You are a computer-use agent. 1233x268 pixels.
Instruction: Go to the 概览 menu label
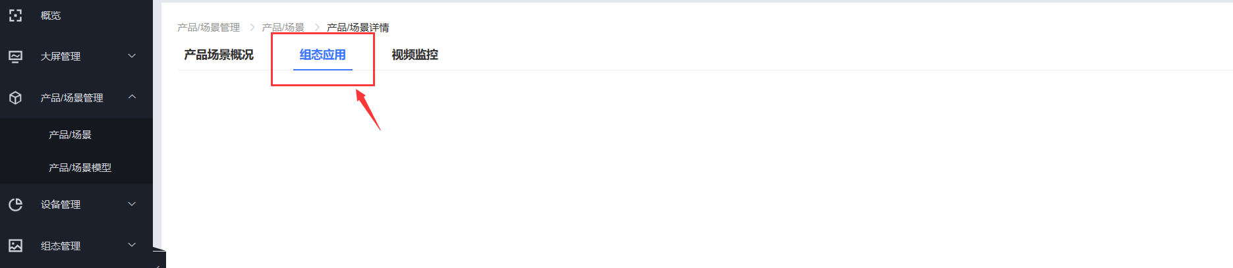51,15
